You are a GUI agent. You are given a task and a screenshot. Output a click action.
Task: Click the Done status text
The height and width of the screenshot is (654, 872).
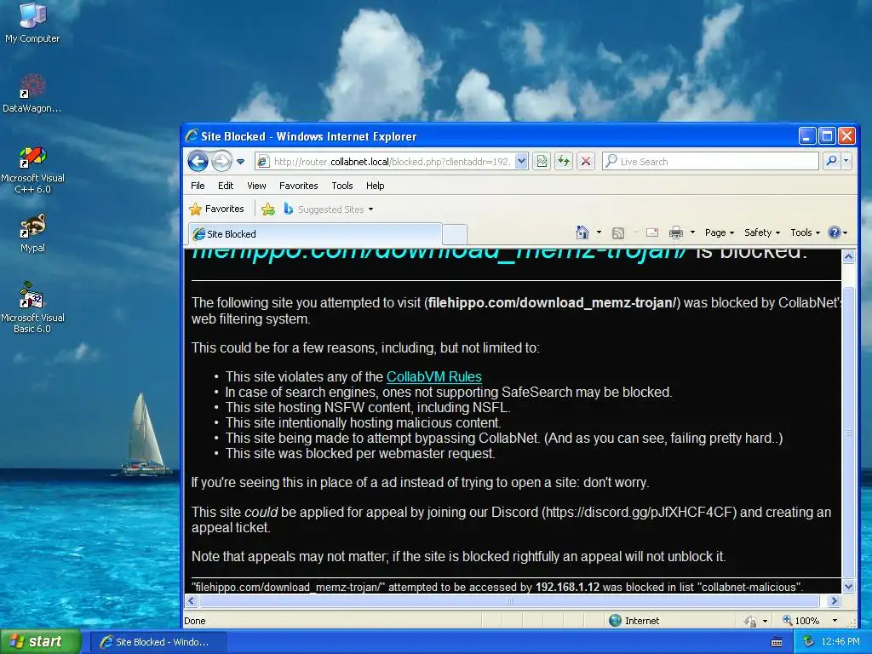point(195,621)
